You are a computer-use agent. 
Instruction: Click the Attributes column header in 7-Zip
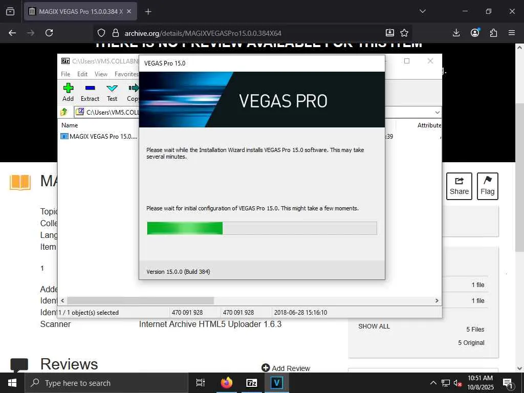click(429, 125)
